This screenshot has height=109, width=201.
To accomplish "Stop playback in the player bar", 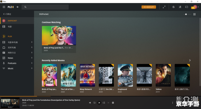I will click(x=113, y=103).
